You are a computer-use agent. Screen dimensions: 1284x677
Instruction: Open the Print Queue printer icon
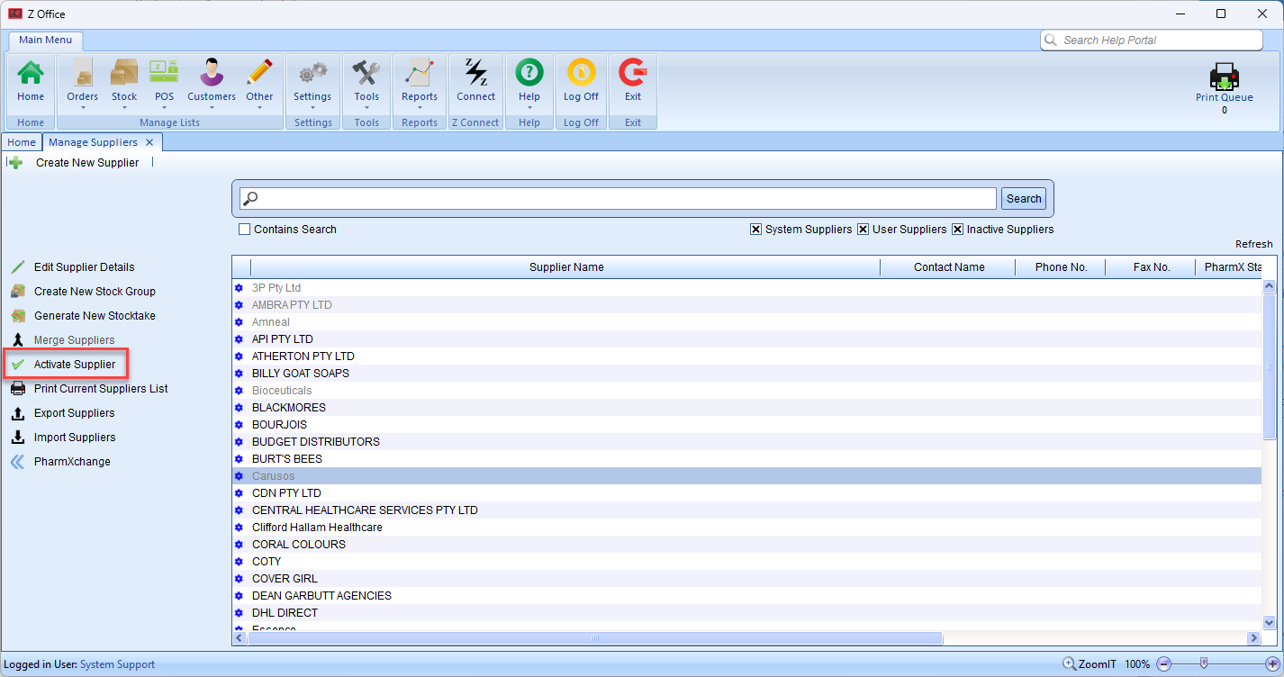(1224, 77)
